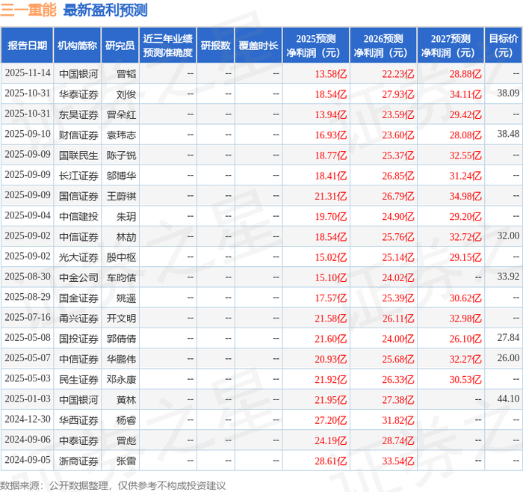The width and height of the screenshot is (523, 492).
Task: Select 中金公司 institution cell
Action: (78, 277)
